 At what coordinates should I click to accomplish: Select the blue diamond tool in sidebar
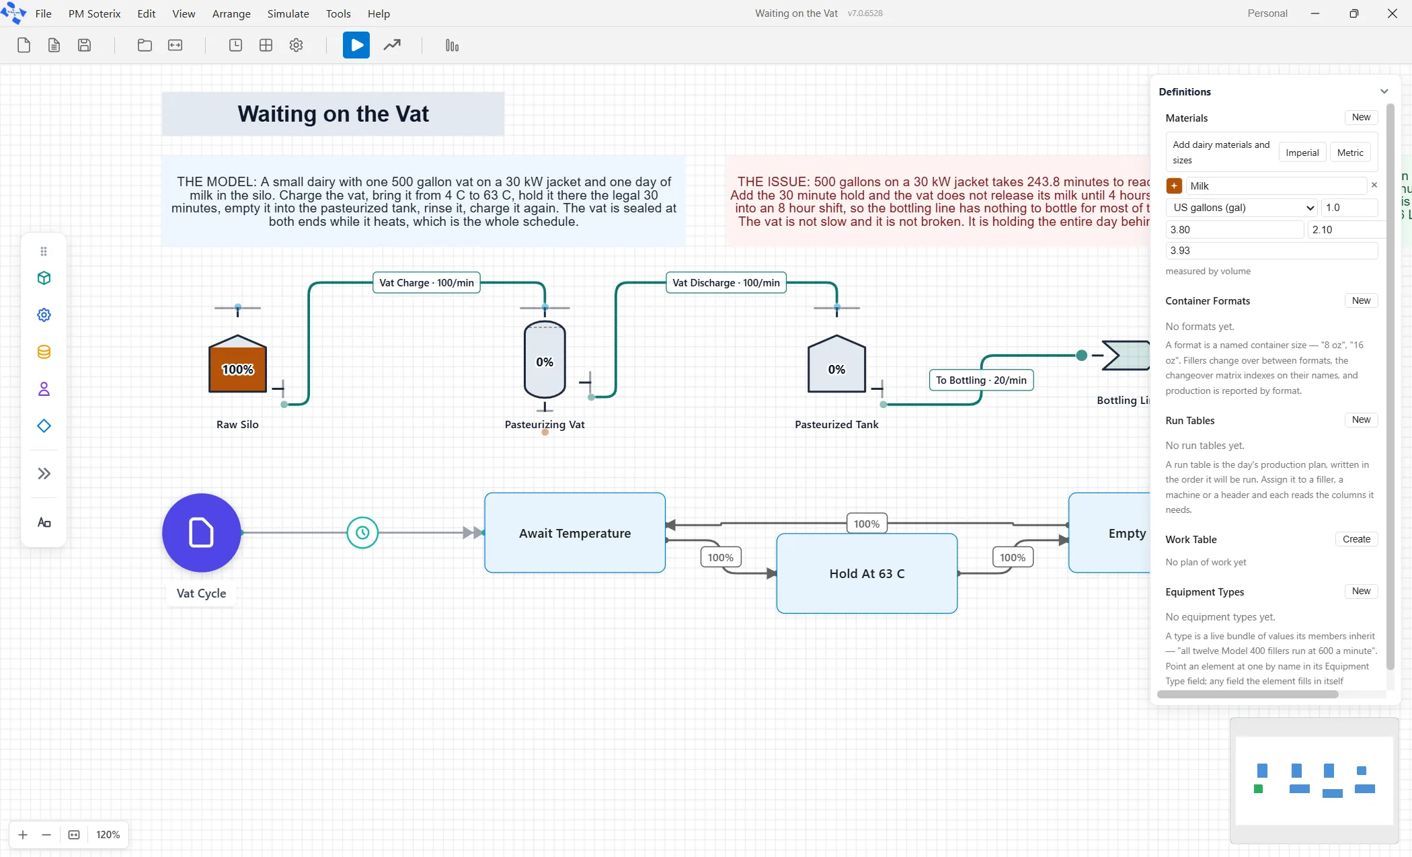(x=44, y=425)
